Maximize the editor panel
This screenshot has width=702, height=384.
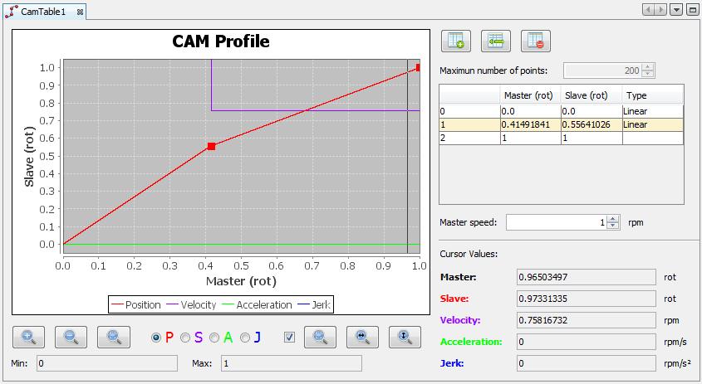pos(692,10)
